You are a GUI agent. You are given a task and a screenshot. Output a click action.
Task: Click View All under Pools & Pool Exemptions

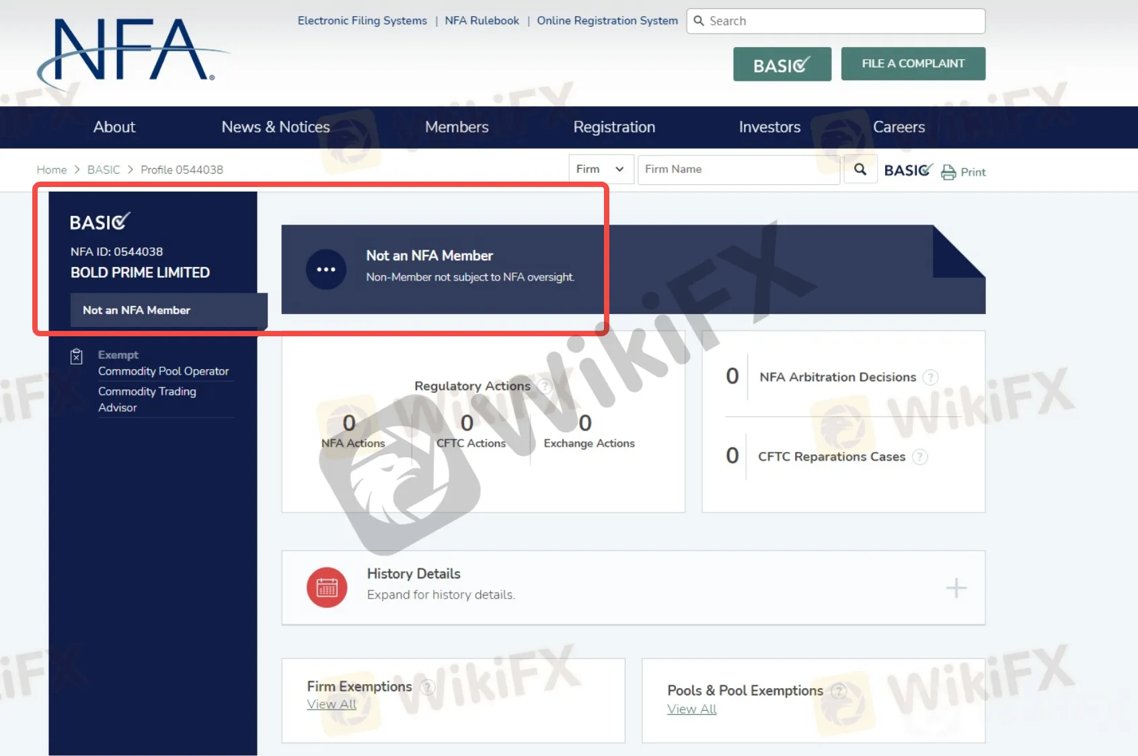click(x=692, y=709)
